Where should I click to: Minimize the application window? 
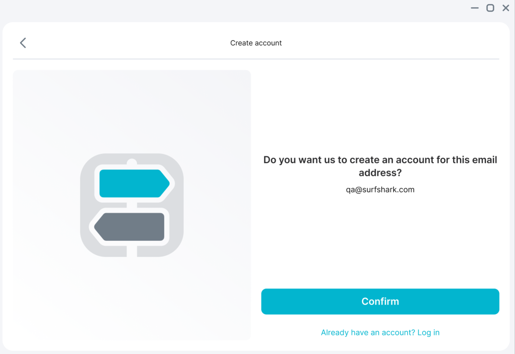point(474,8)
